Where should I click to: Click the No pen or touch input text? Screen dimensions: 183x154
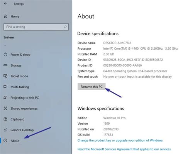[137, 77]
